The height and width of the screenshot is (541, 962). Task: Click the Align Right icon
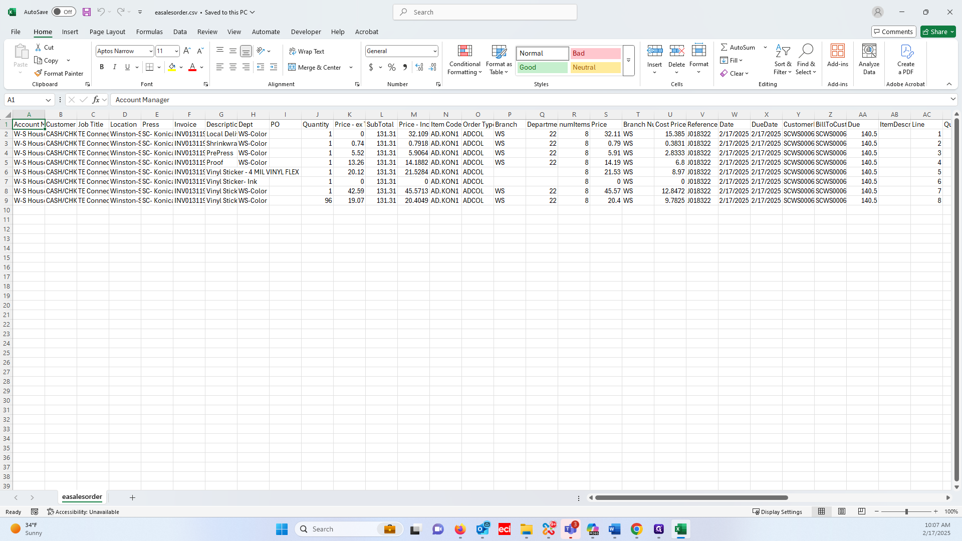coord(246,67)
